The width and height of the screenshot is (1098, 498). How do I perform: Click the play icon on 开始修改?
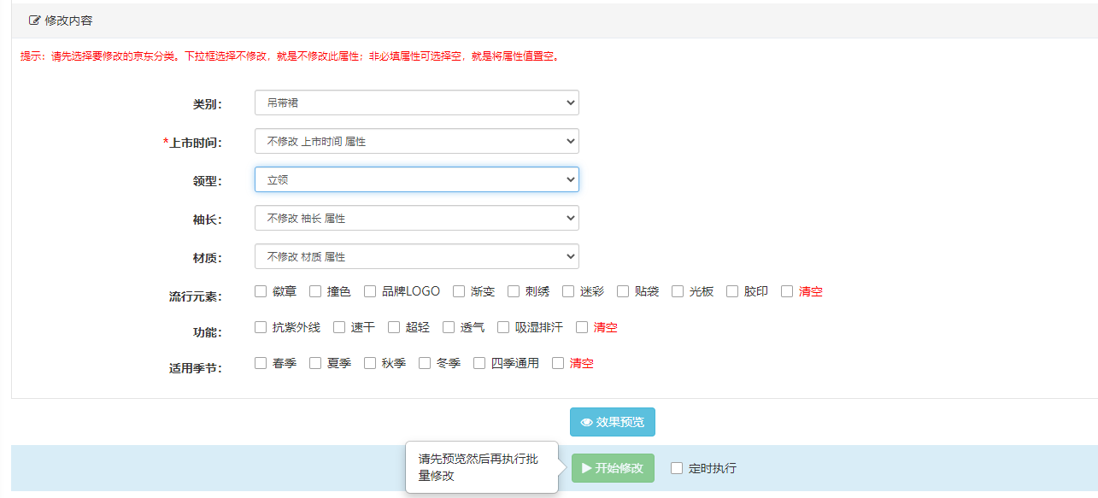[x=586, y=468]
